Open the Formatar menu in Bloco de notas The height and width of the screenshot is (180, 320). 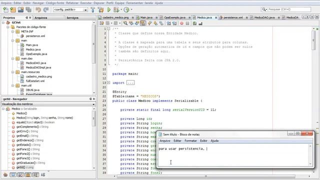pyautogui.click(x=190, y=141)
